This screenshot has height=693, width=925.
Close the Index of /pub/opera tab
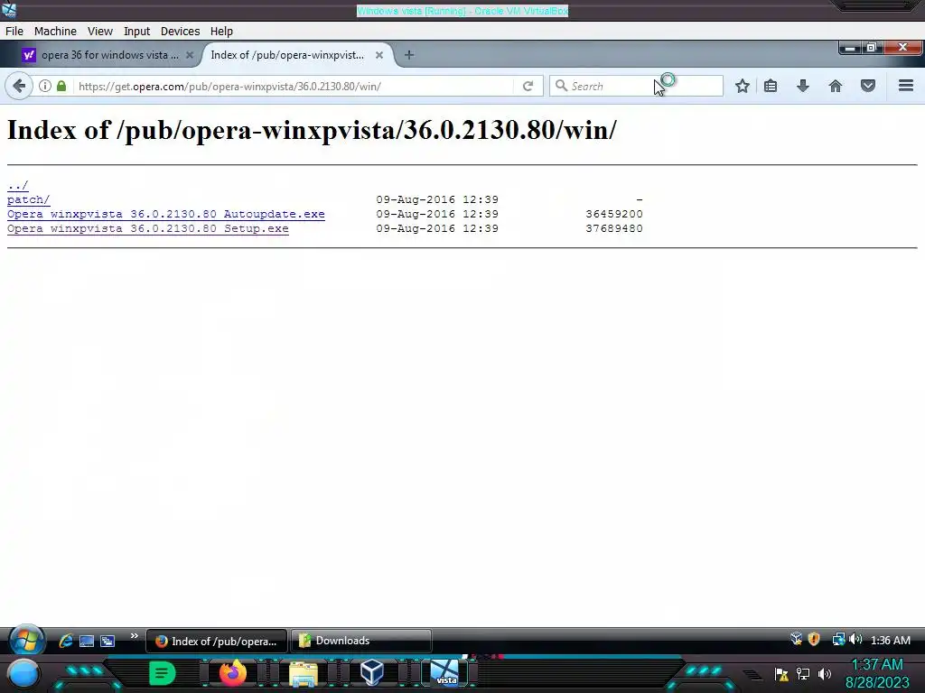(379, 55)
